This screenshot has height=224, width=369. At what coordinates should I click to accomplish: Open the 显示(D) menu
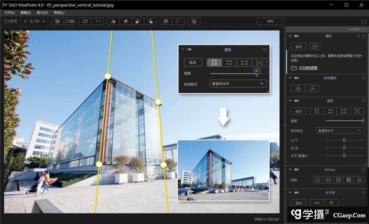coord(42,13)
